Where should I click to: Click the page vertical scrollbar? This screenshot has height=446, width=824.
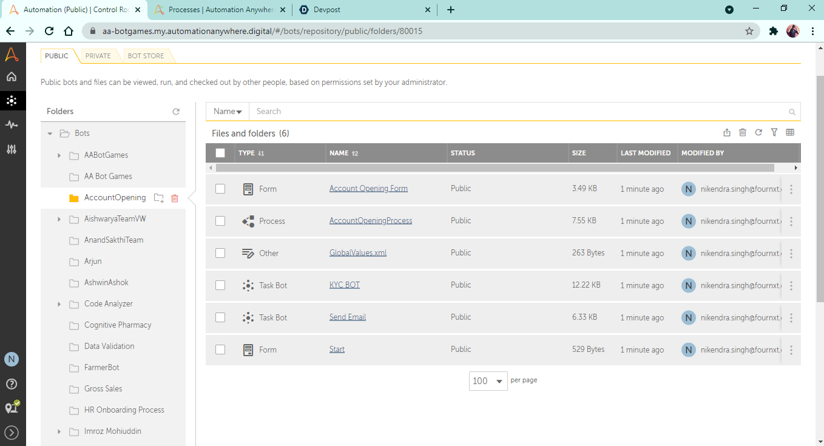[x=820, y=188]
